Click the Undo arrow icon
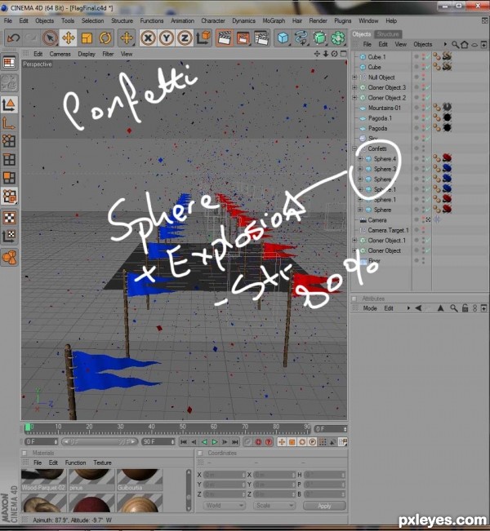This screenshot has height=531, width=490. [13, 38]
